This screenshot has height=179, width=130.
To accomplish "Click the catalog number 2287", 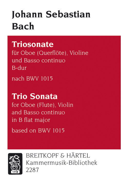I will [x=32, y=170].
